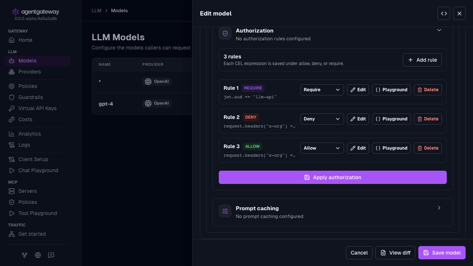The image size is (473, 266).
Task: Click the graph icon in the sidebar footer
Action: coord(24,255)
